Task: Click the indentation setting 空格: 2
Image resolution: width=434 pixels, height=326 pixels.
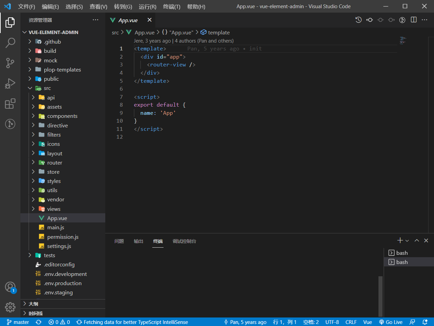Action: (311, 322)
